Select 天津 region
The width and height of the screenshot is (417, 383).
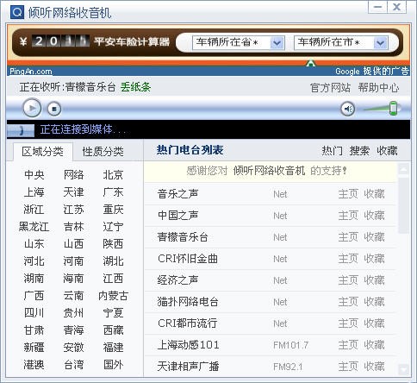click(x=73, y=192)
